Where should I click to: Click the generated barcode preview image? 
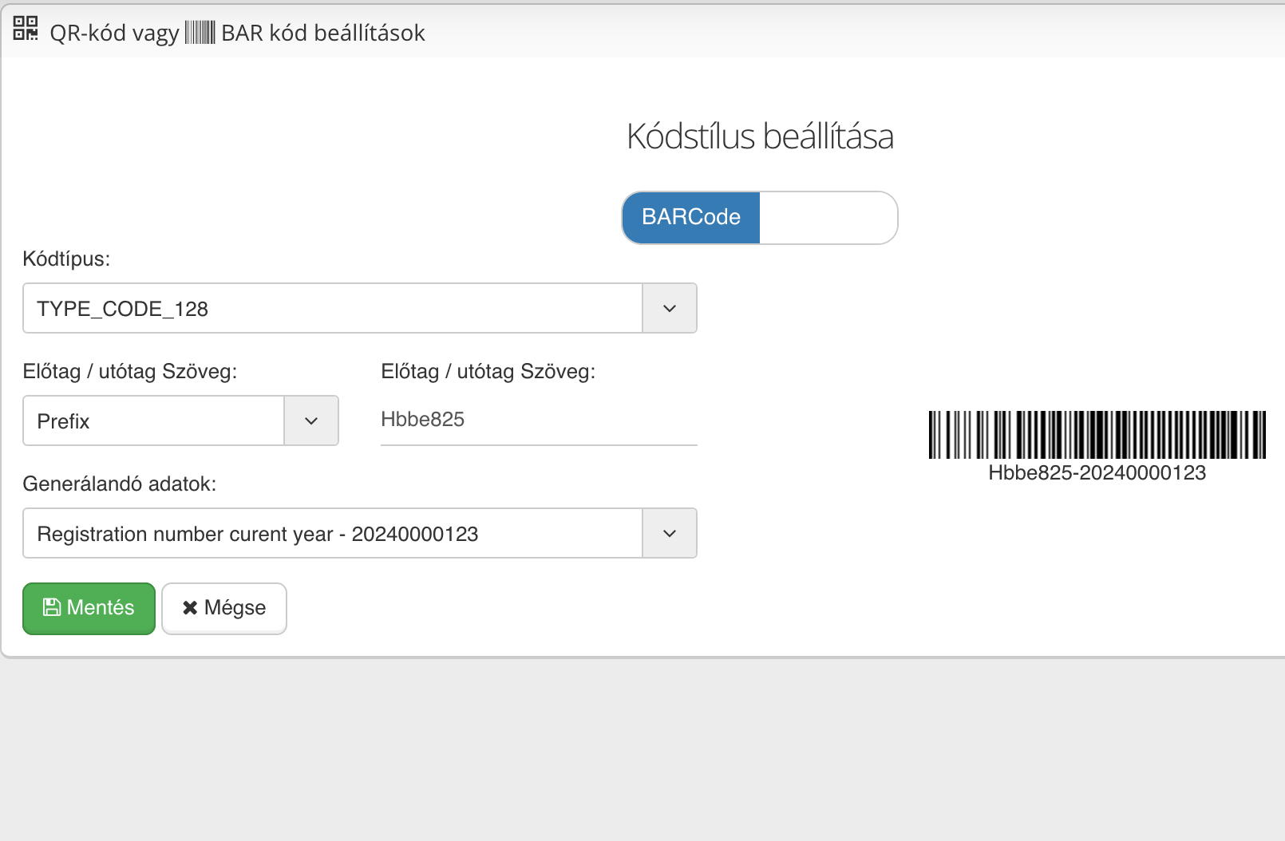1097,435
